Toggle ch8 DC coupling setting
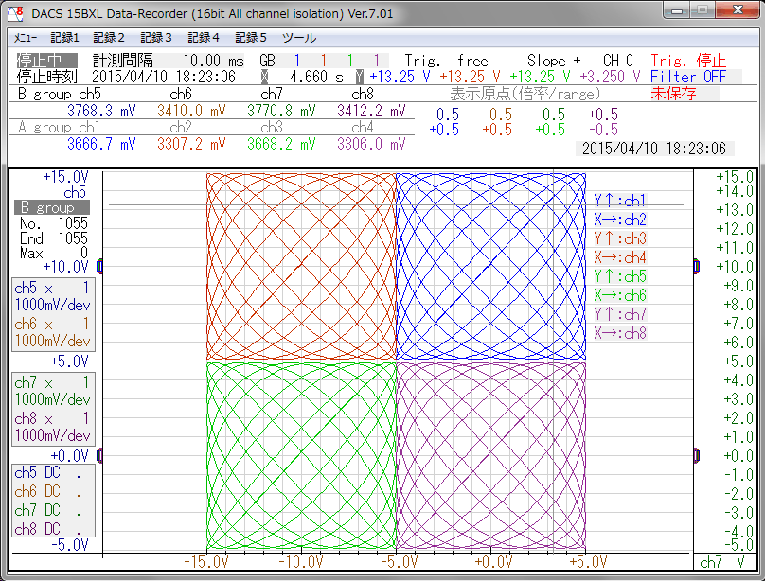 (x=47, y=529)
